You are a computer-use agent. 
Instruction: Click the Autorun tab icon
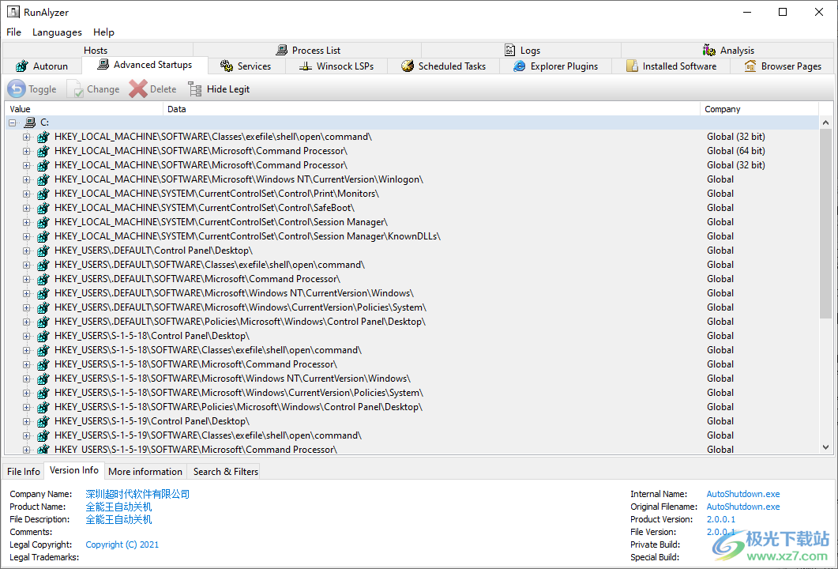click(x=22, y=66)
